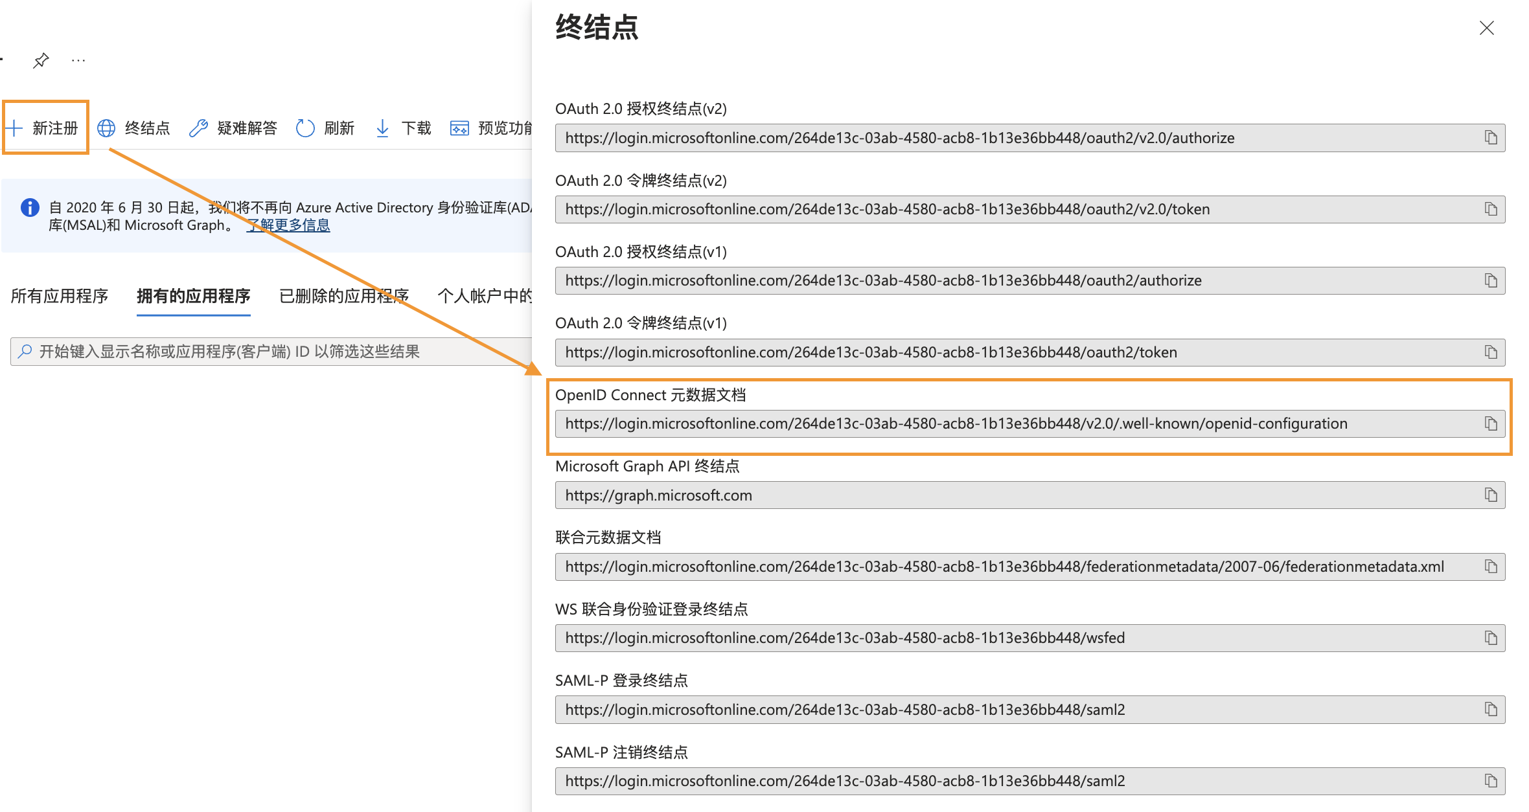Click the 新注册 button
This screenshot has height=812, width=1529.
(43, 128)
